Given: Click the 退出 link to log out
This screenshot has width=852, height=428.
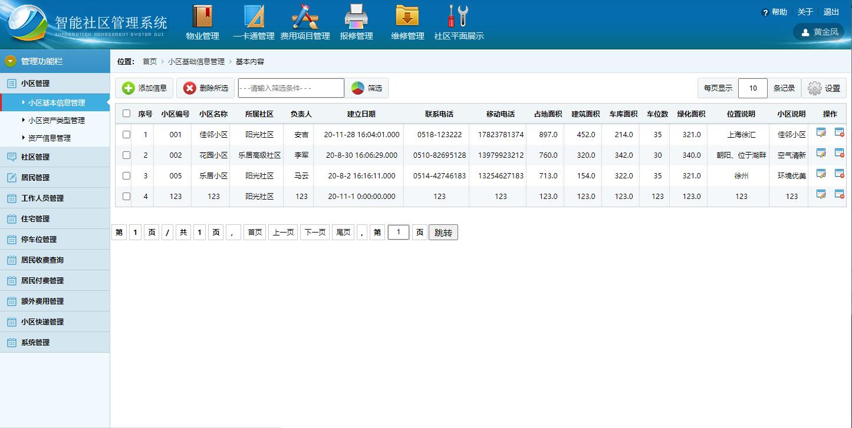Looking at the screenshot, I should pos(831,11).
